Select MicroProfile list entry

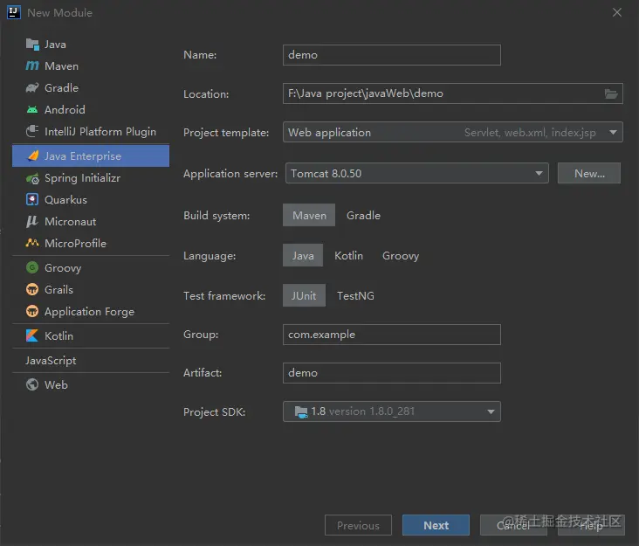click(91, 243)
